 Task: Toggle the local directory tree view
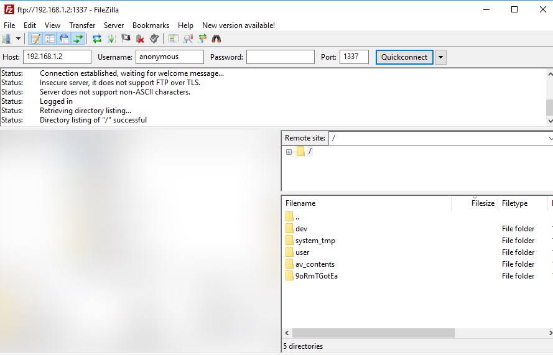(x=50, y=39)
